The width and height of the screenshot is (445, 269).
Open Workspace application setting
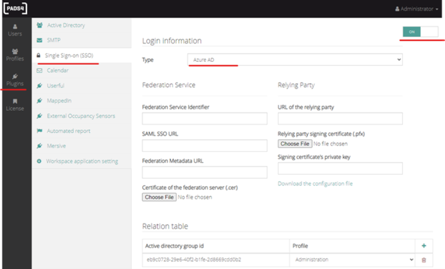point(82,162)
